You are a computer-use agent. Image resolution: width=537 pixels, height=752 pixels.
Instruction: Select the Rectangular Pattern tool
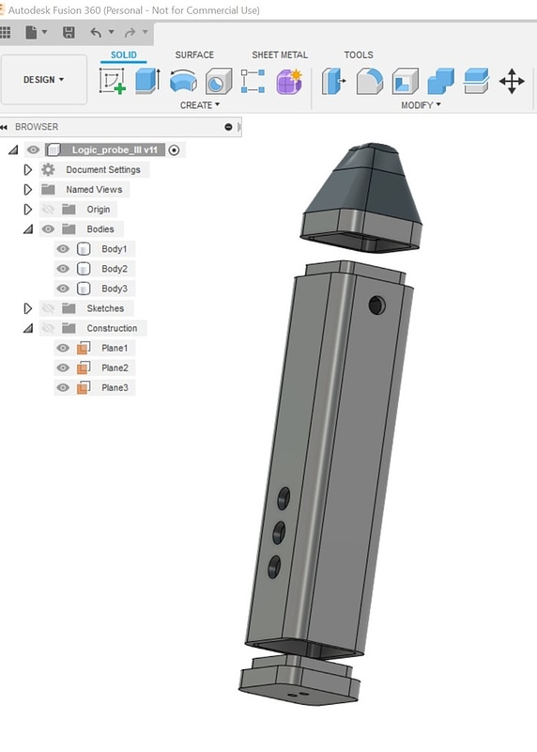pos(253,81)
